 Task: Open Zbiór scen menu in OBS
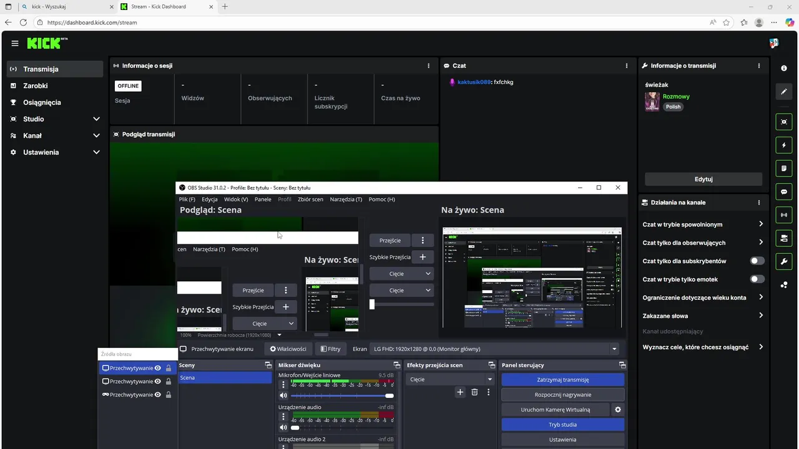pyautogui.click(x=311, y=200)
